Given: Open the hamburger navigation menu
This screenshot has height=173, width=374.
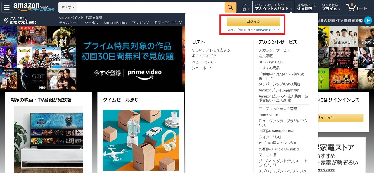Looking at the screenshot, I should tap(7, 7).
